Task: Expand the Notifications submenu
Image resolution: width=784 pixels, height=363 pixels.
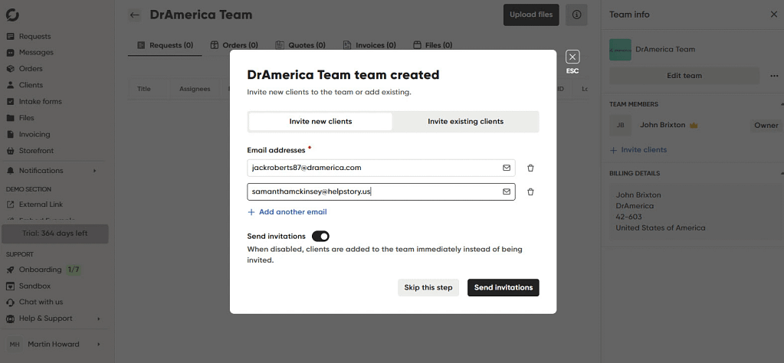Action: pyautogui.click(x=94, y=171)
